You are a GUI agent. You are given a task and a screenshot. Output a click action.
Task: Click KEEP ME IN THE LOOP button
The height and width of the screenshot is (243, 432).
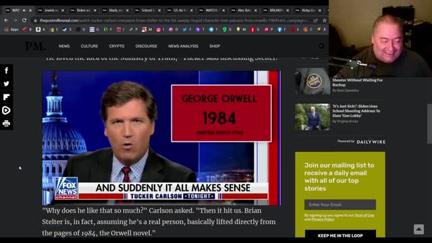tap(340, 234)
